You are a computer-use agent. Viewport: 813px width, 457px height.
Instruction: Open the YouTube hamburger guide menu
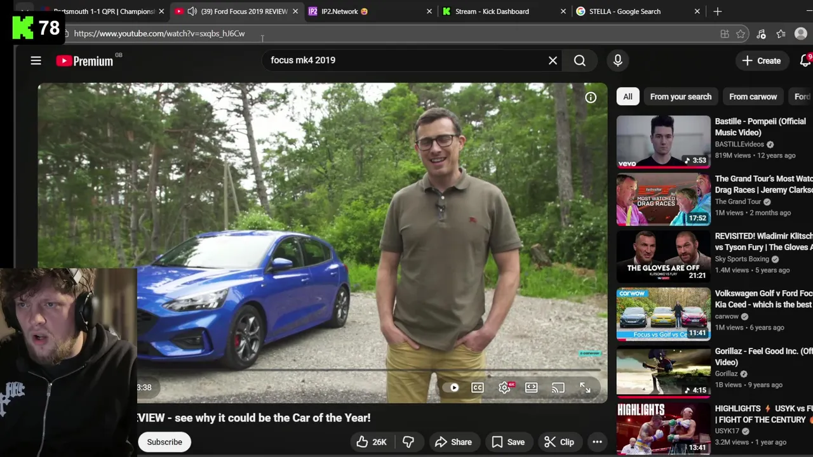click(x=36, y=60)
